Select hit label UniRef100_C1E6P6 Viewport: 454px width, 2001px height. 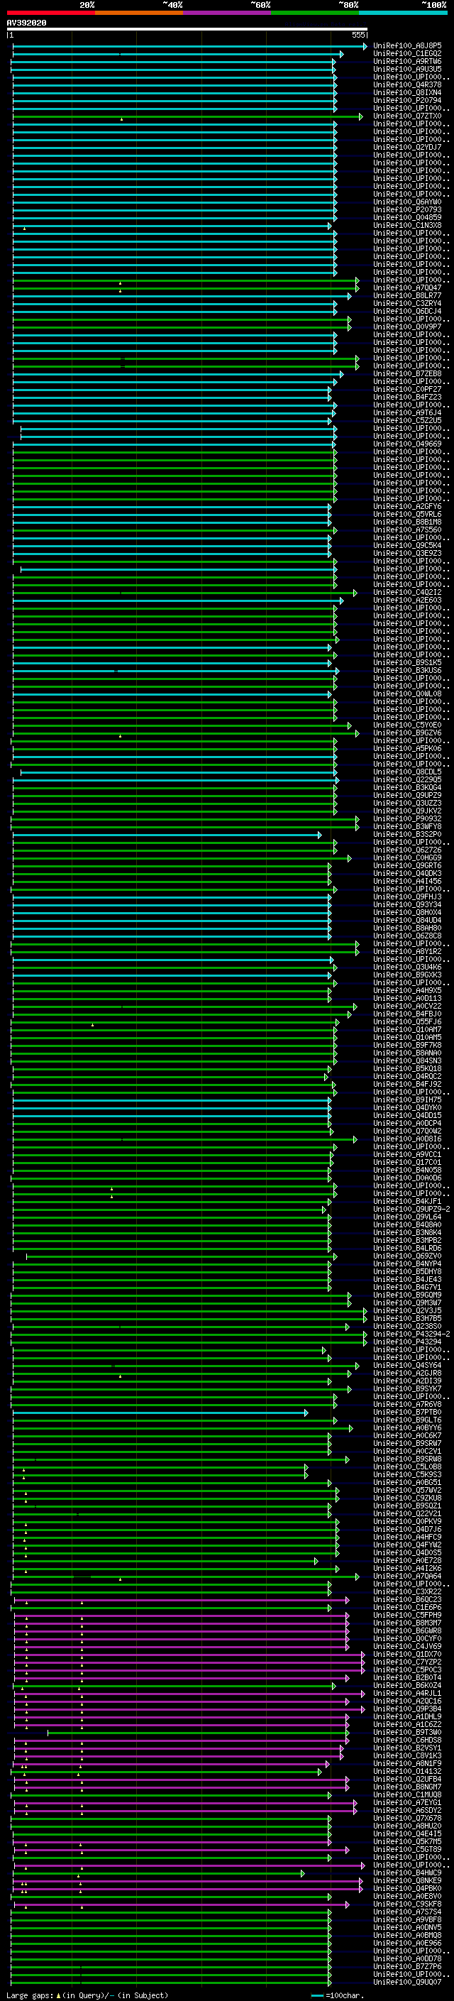(407, 1607)
